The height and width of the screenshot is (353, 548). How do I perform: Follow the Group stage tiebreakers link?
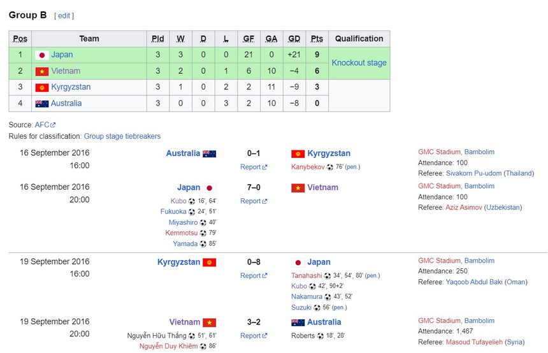click(x=122, y=136)
